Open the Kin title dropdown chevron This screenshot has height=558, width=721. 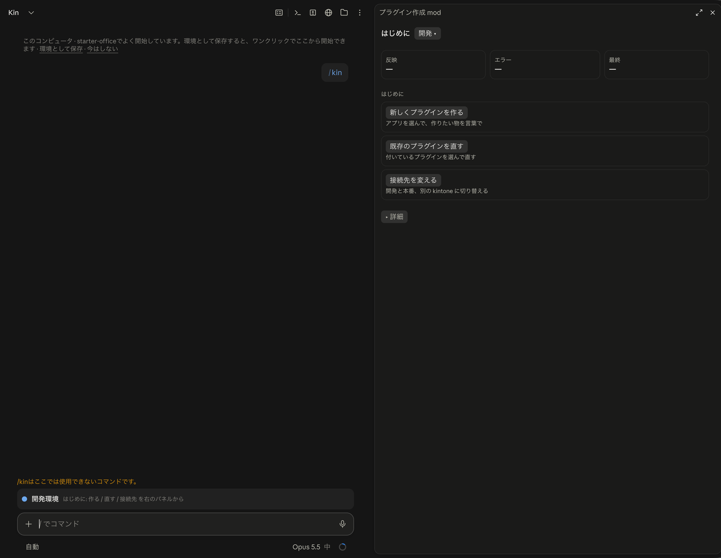[31, 12]
